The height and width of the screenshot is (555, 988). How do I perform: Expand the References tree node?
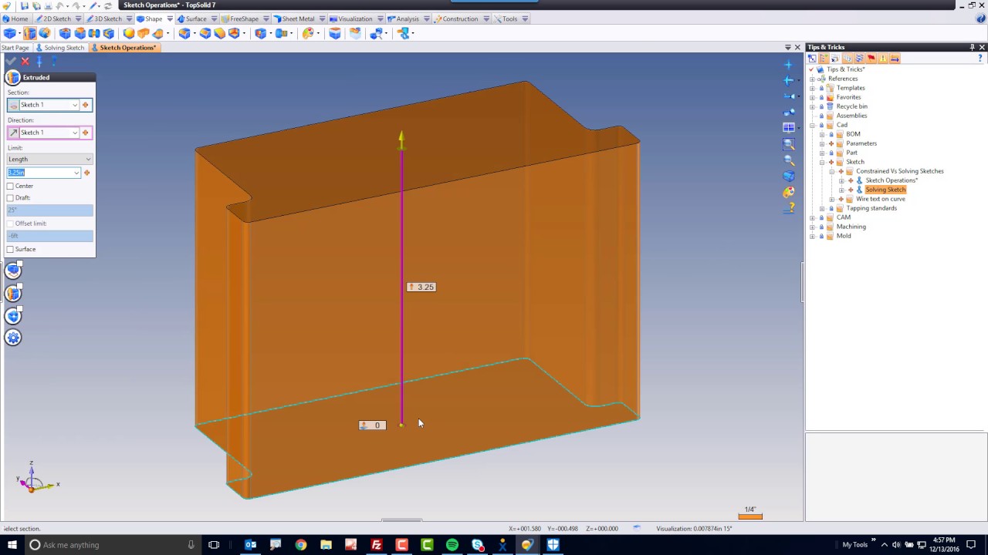tap(812, 79)
